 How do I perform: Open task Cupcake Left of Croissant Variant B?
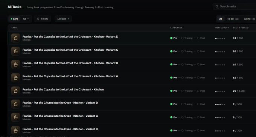[x=70, y=63]
